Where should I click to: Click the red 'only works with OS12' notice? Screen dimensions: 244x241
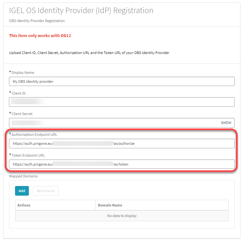[x=40, y=35]
